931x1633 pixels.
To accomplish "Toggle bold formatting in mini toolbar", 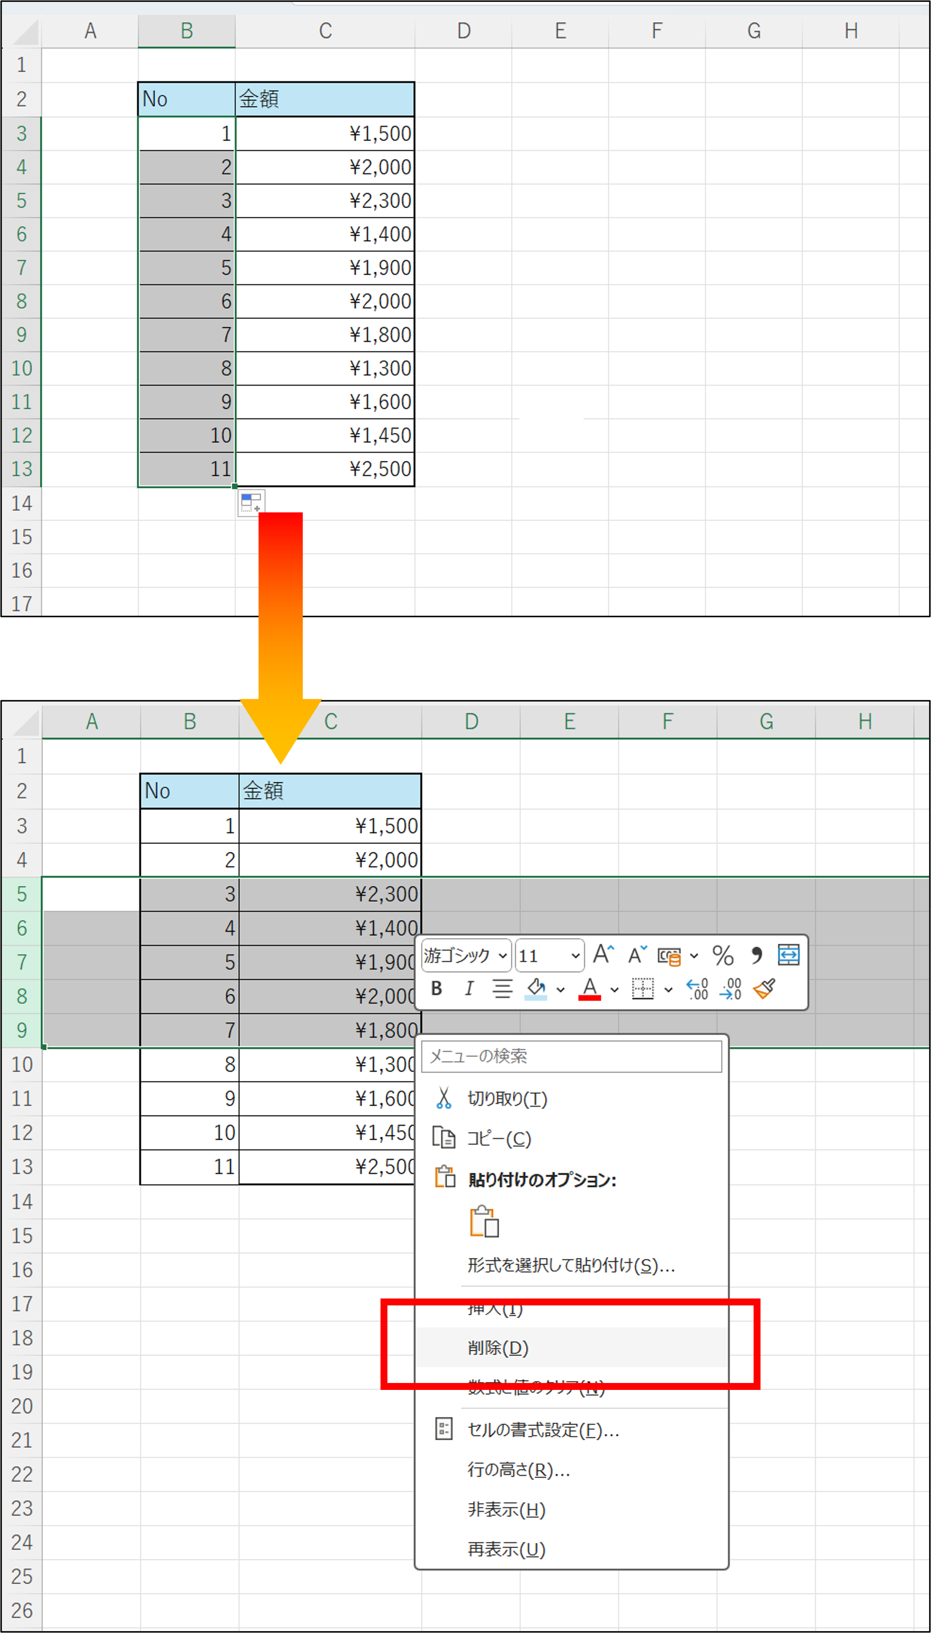I will pyautogui.click(x=437, y=989).
